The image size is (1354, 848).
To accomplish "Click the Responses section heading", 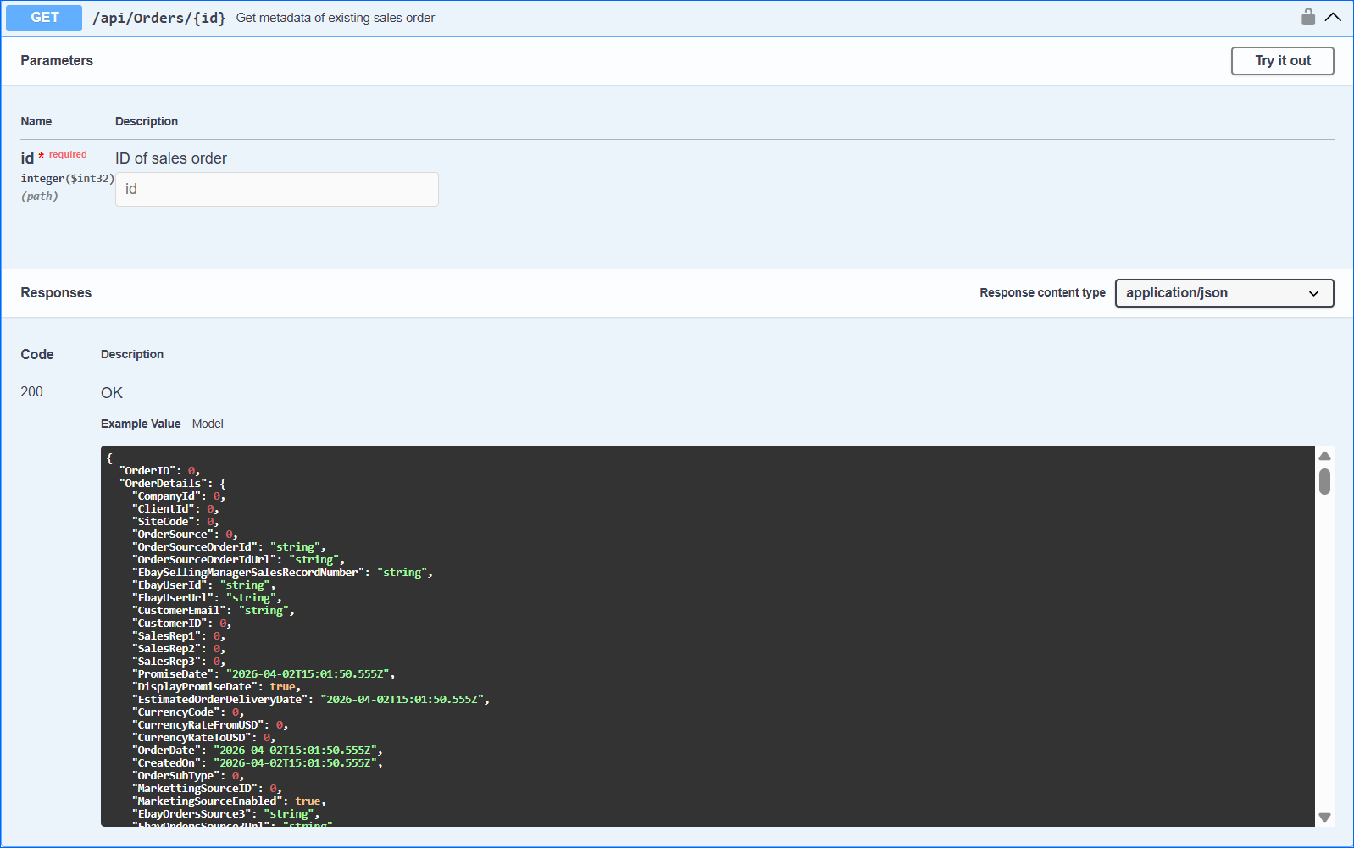I will click(x=56, y=292).
